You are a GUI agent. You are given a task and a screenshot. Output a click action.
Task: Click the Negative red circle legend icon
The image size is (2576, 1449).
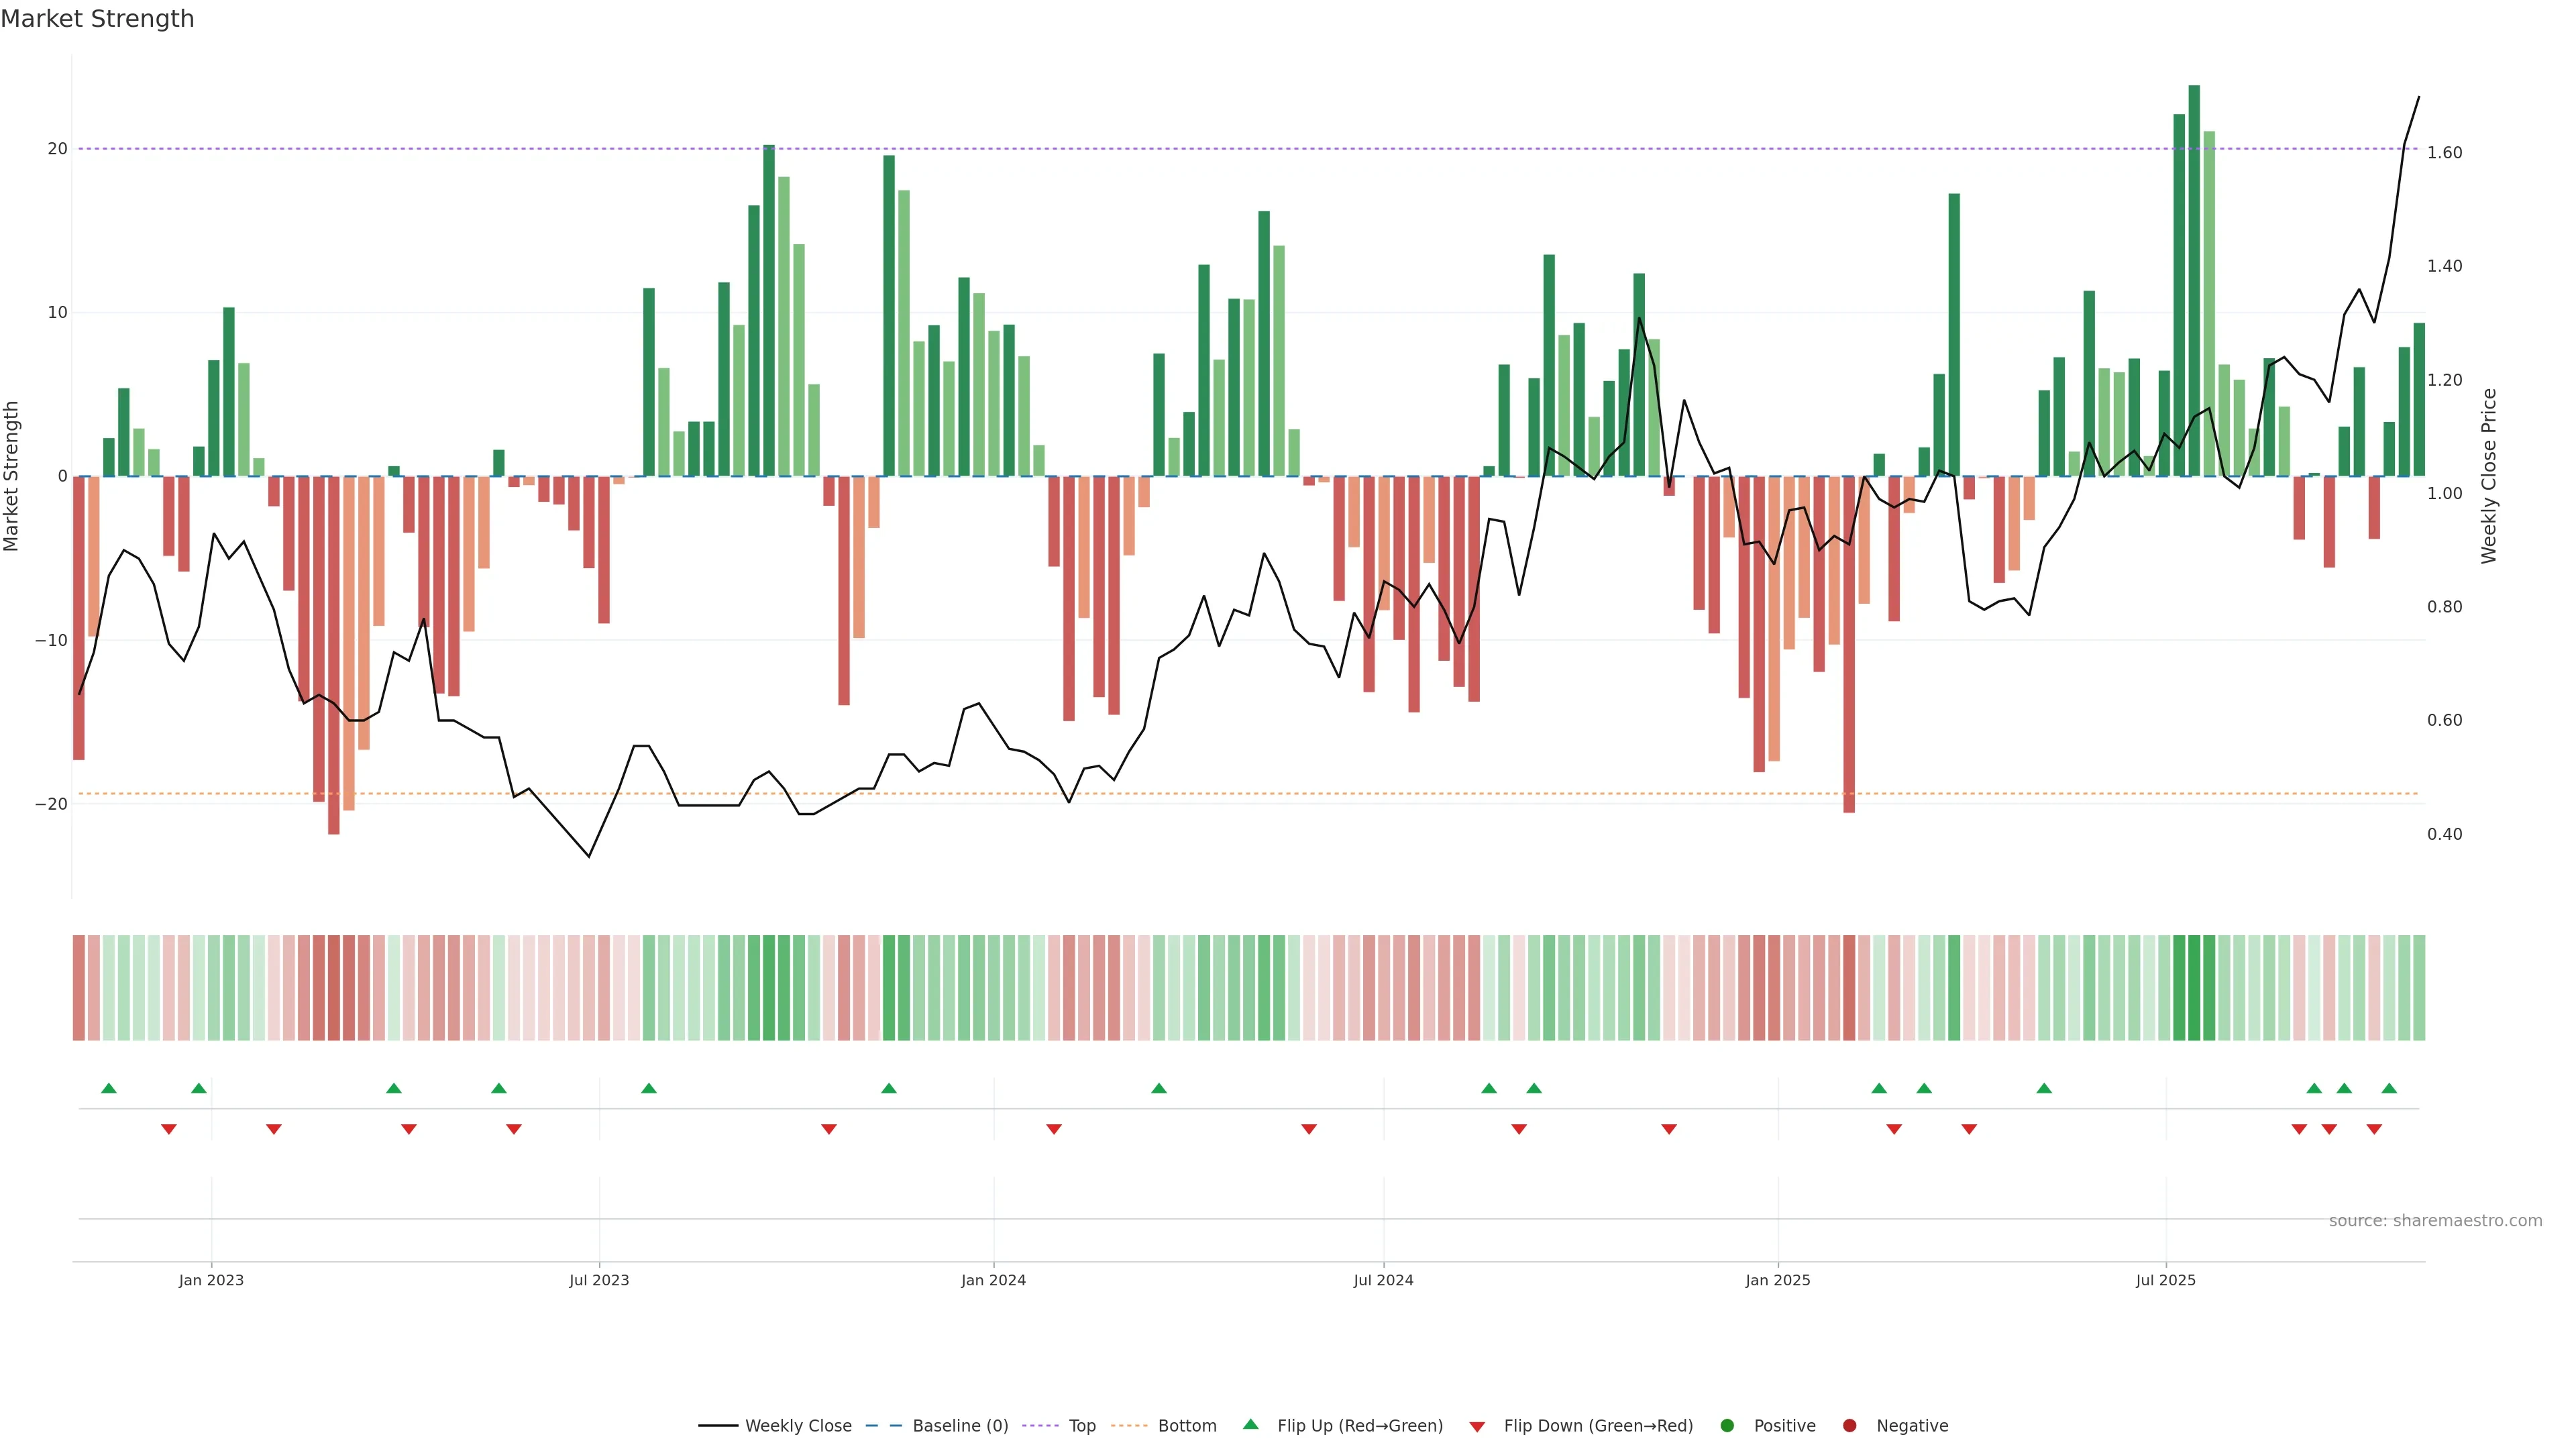coord(1849,1426)
